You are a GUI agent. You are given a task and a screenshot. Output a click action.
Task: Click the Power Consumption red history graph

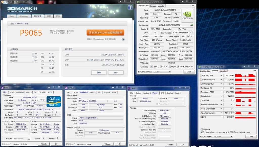click(245, 113)
